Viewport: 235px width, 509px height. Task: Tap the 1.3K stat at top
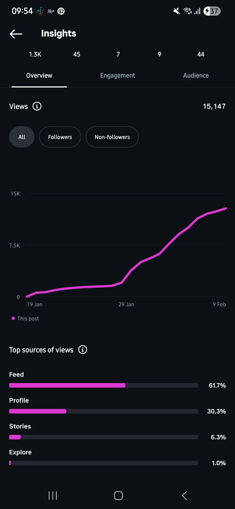click(35, 54)
